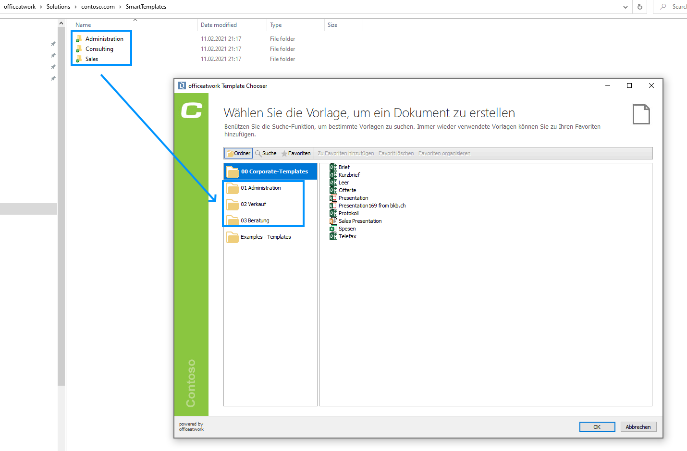Select the Protokoll file name
The width and height of the screenshot is (687, 451).
349,213
